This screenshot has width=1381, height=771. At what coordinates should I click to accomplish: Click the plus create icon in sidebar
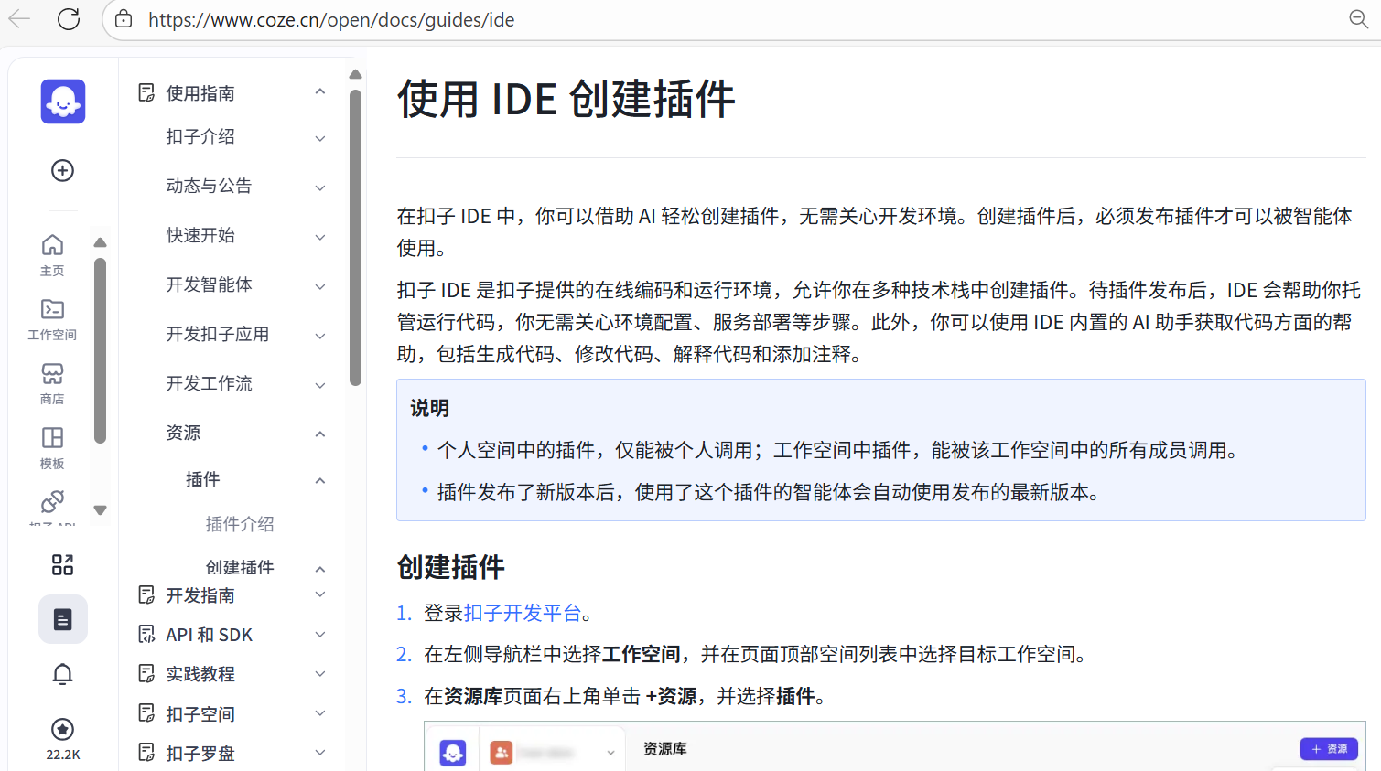tap(62, 170)
